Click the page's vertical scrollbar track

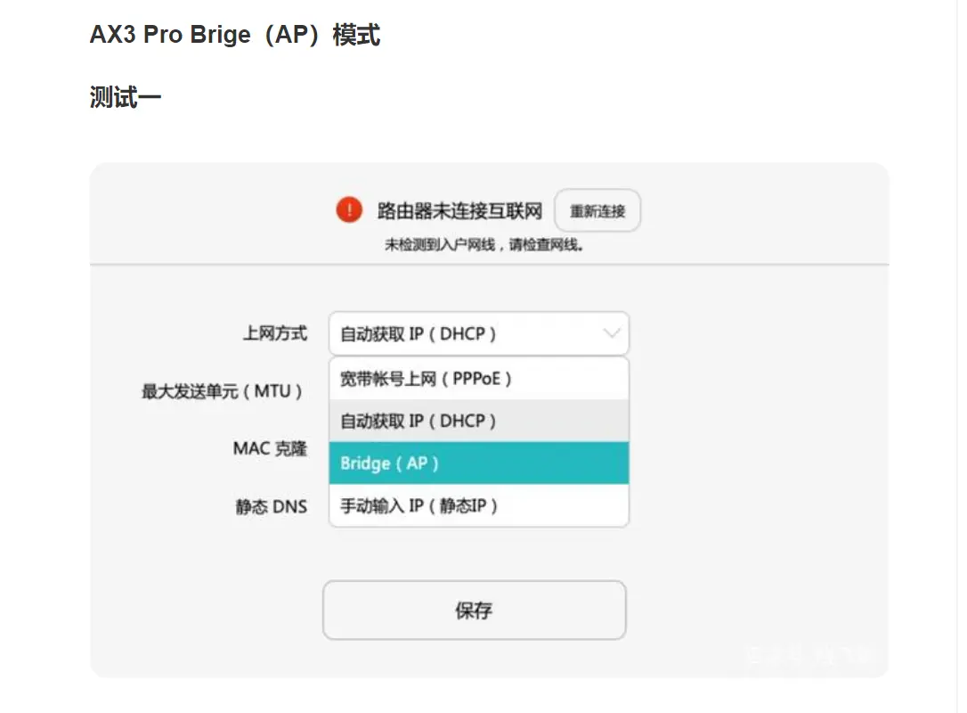(x=962, y=356)
